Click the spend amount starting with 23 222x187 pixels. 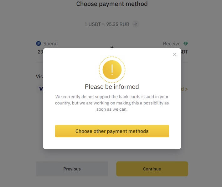(40, 52)
